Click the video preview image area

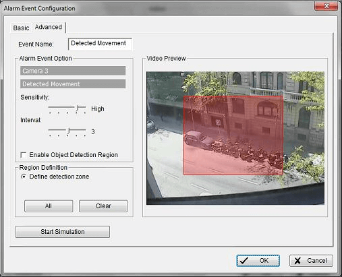(x=235, y=138)
